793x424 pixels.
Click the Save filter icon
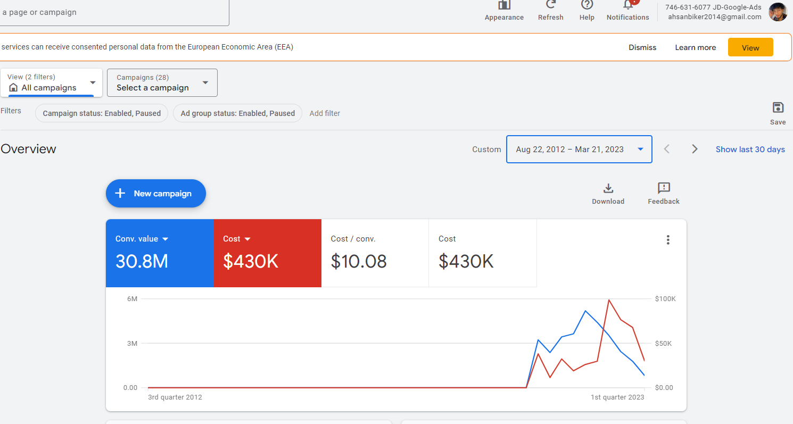coord(778,107)
